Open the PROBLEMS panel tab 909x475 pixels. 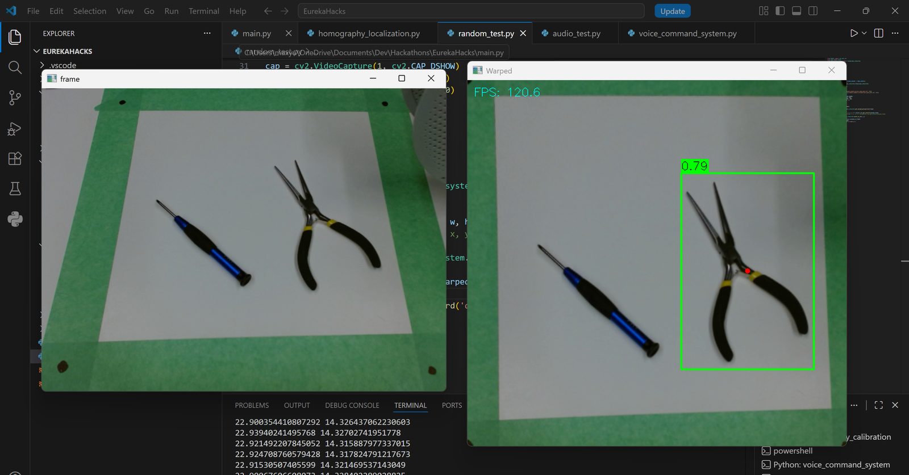pyautogui.click(x=252, y=405)
